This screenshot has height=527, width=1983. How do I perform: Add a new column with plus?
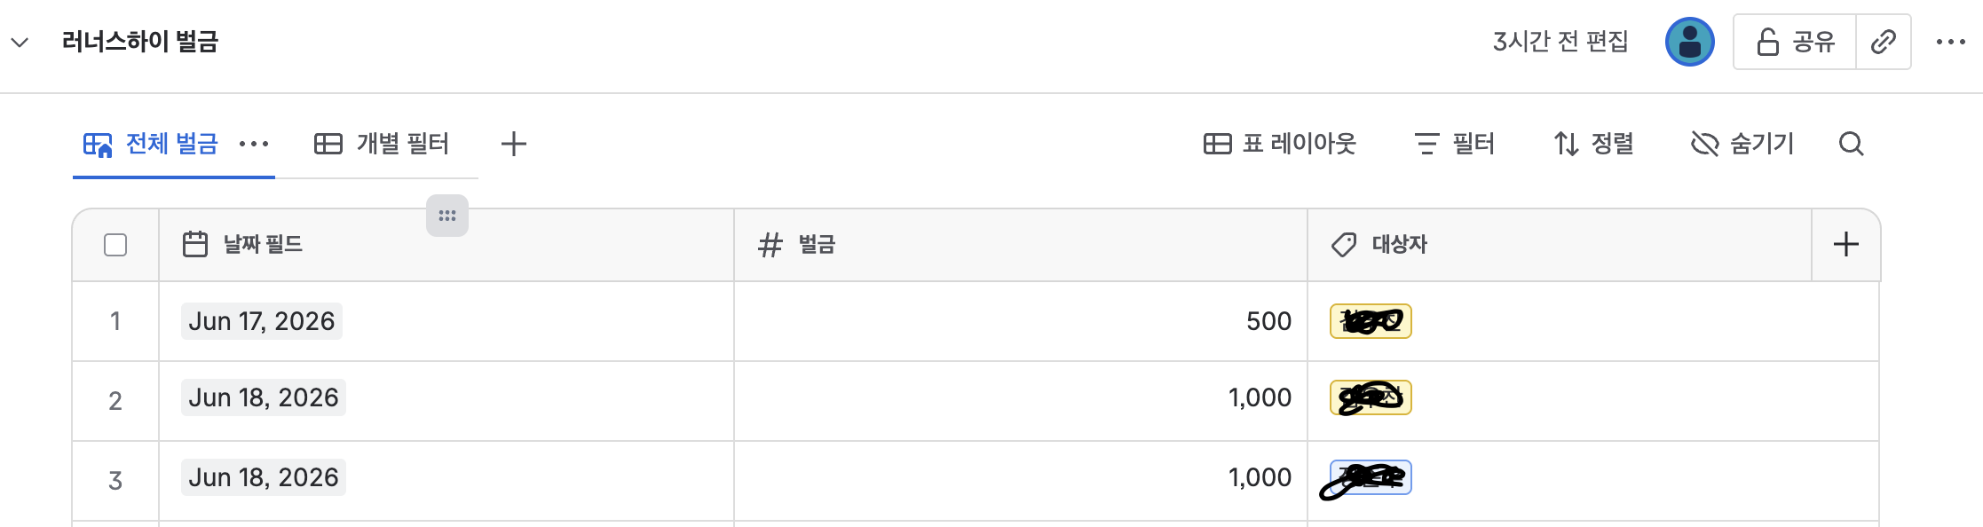point(1846,245)
